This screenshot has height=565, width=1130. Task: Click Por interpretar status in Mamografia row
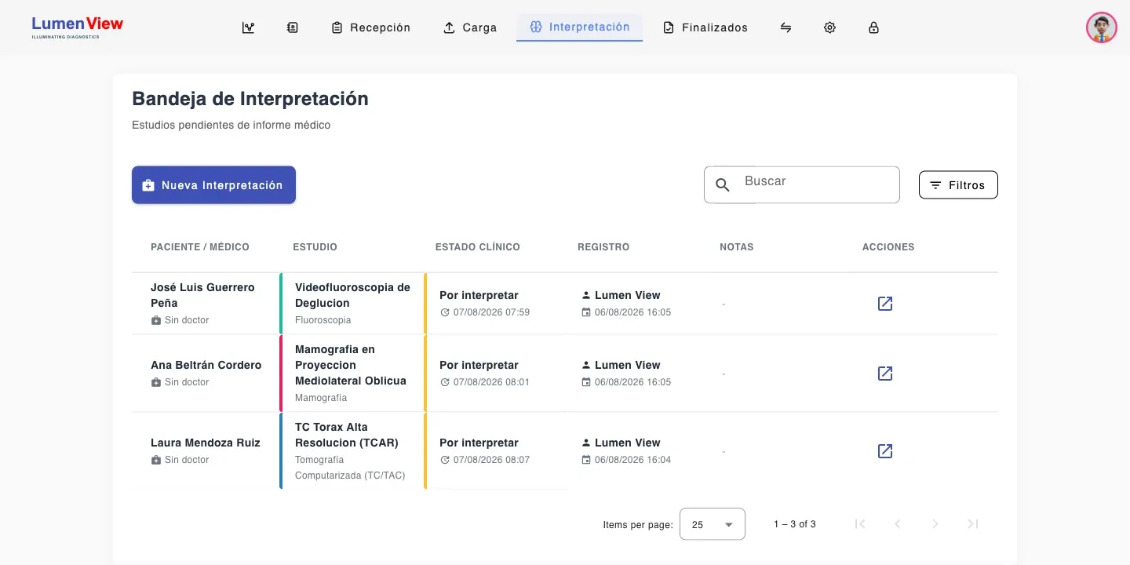pos(479,365)
